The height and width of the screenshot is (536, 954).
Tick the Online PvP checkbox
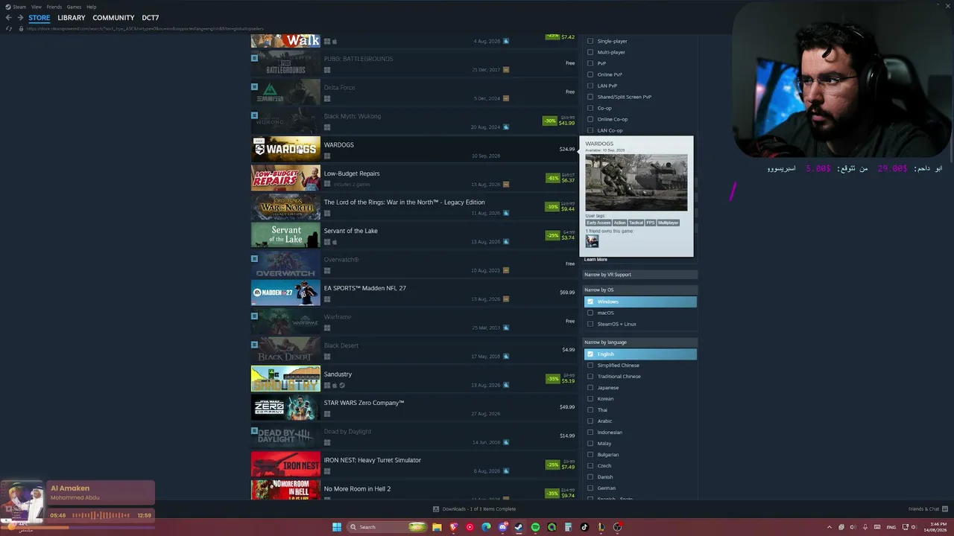[x=590, y=74]
